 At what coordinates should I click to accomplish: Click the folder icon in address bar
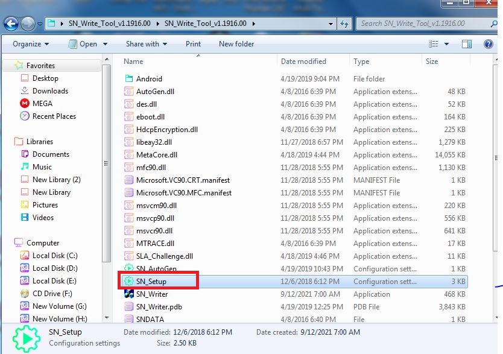tap(51, 24)
